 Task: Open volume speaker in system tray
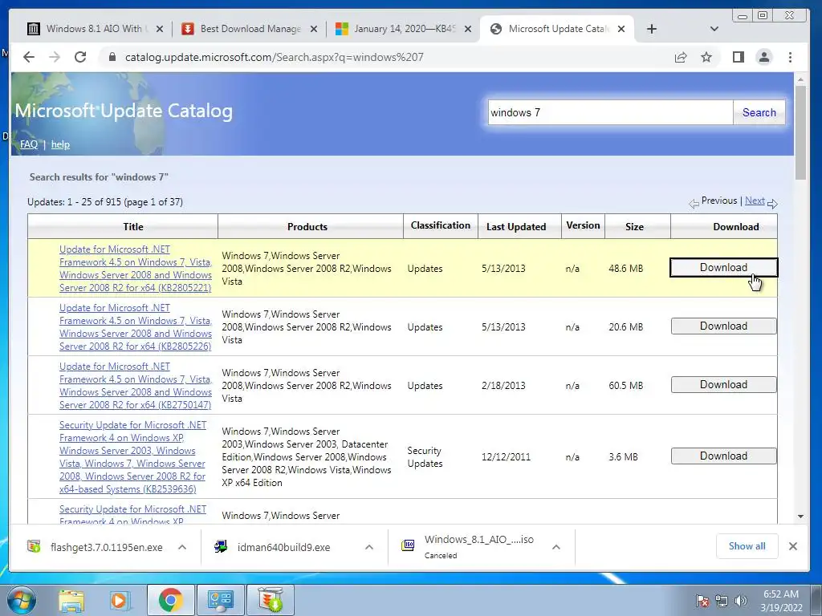click(741, 601)
